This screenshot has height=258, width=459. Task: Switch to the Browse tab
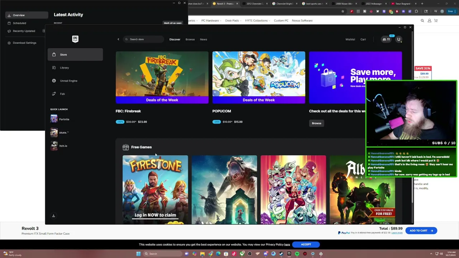click(190, 39)
